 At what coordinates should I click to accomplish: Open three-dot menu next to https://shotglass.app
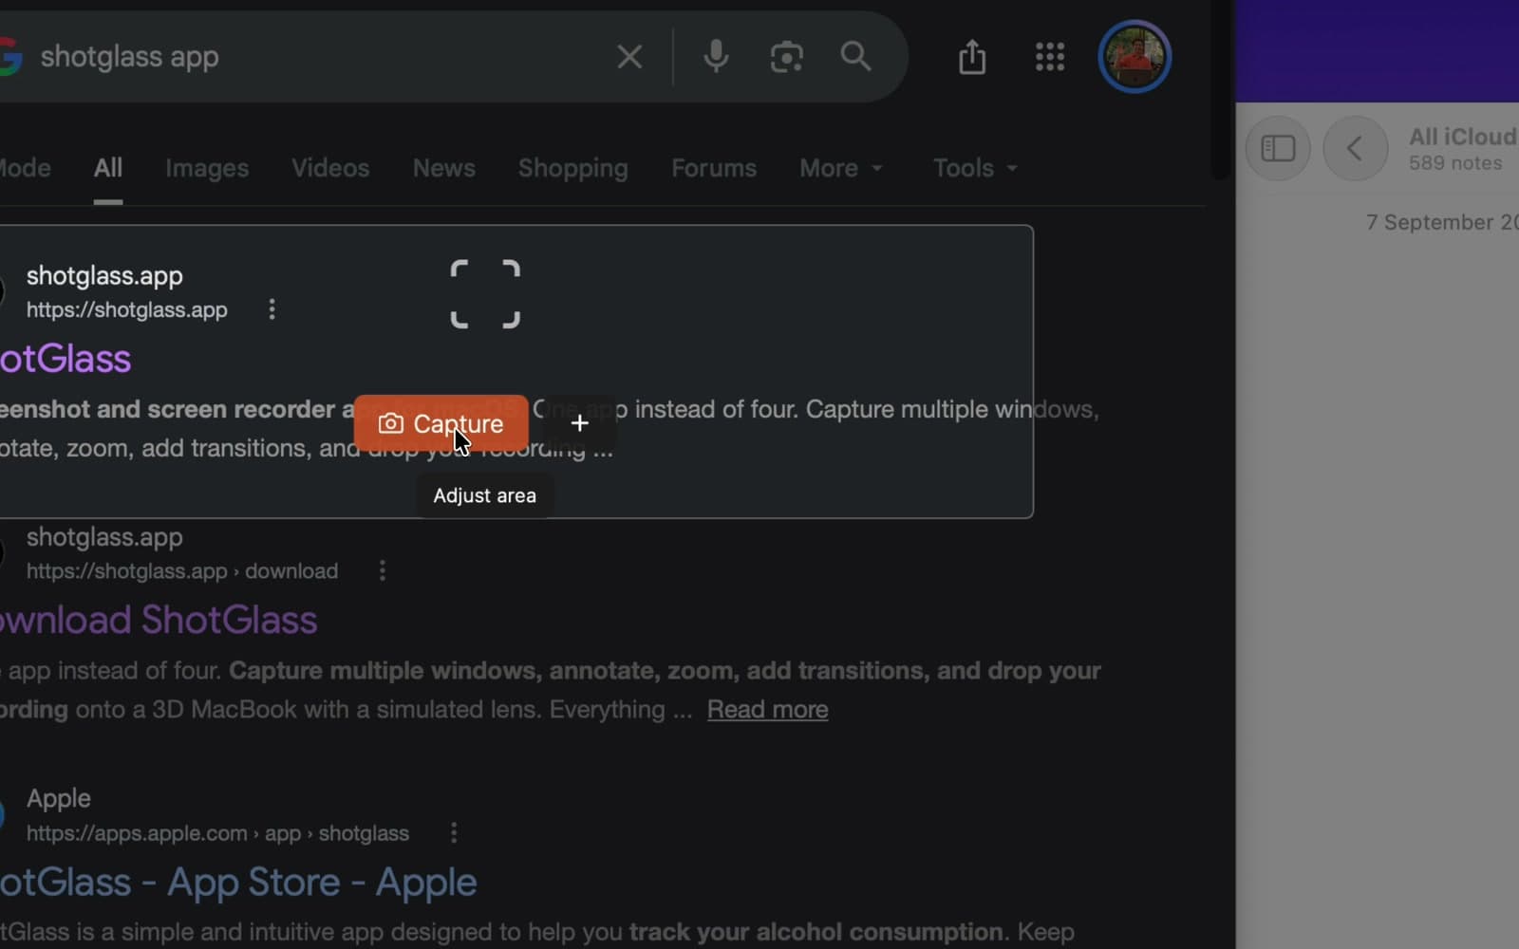tap(272, 309)
